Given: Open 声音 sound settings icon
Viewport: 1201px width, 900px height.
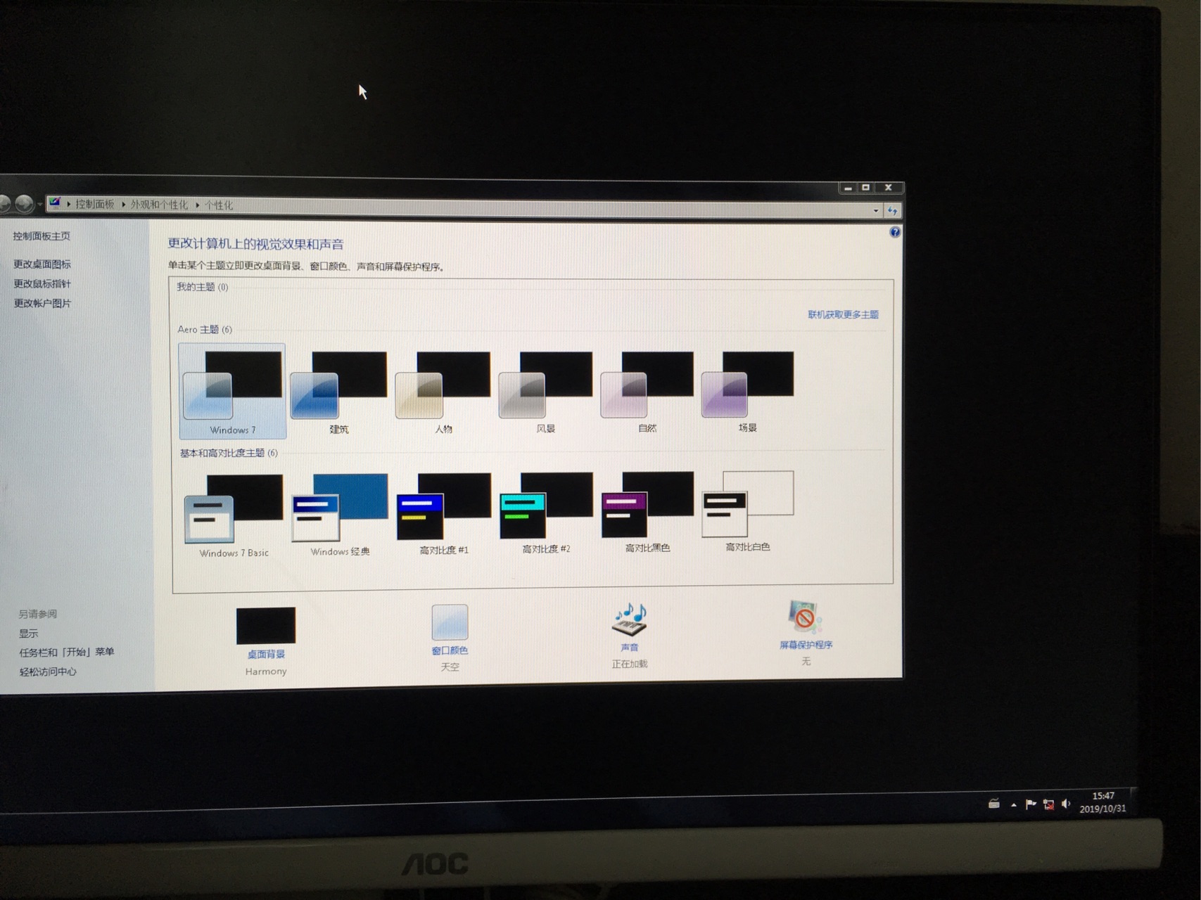Looking at the screenshot, I should [629, 619].
